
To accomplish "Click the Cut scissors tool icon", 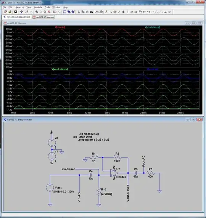I will click(79, 12).
